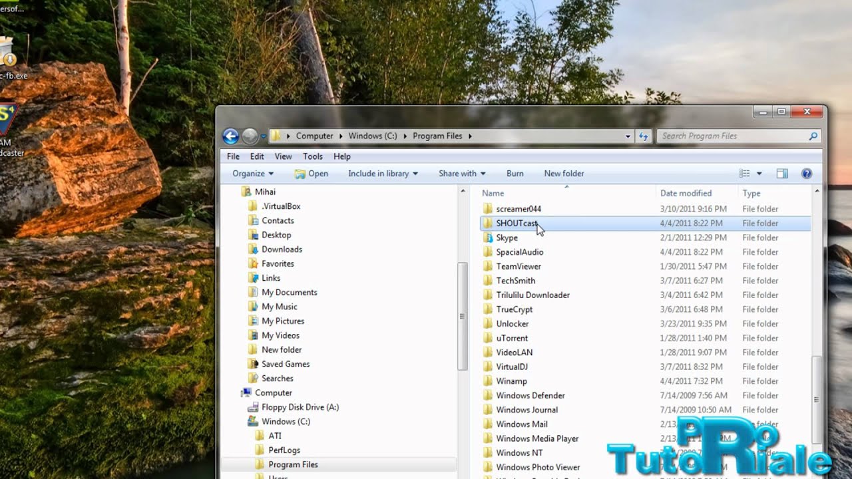Select the My Documents tree item
Image resolution: width=852 pixels, height=479 pixels.
click(289, 293)
